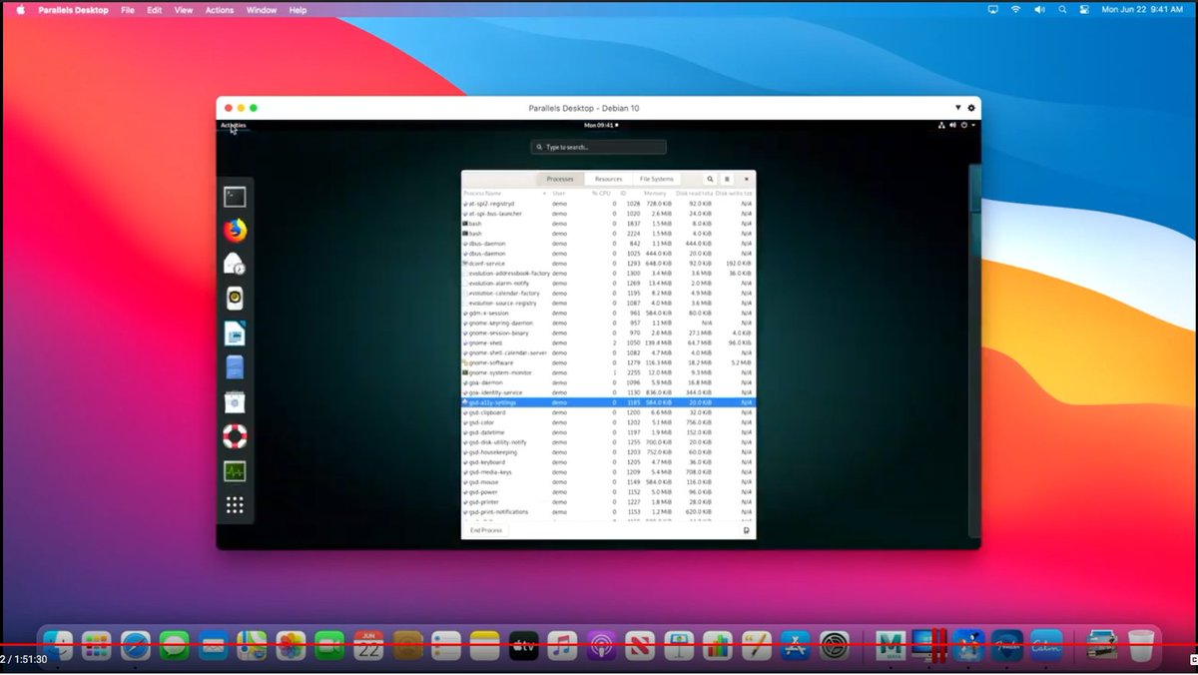Select the gsd-a11y-settings row
The image size is (1198, 675).
608,402
